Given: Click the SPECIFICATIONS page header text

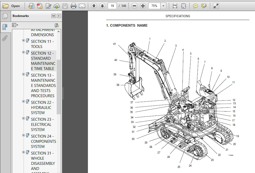Looking at the screenshot, I should pos(178,16).
